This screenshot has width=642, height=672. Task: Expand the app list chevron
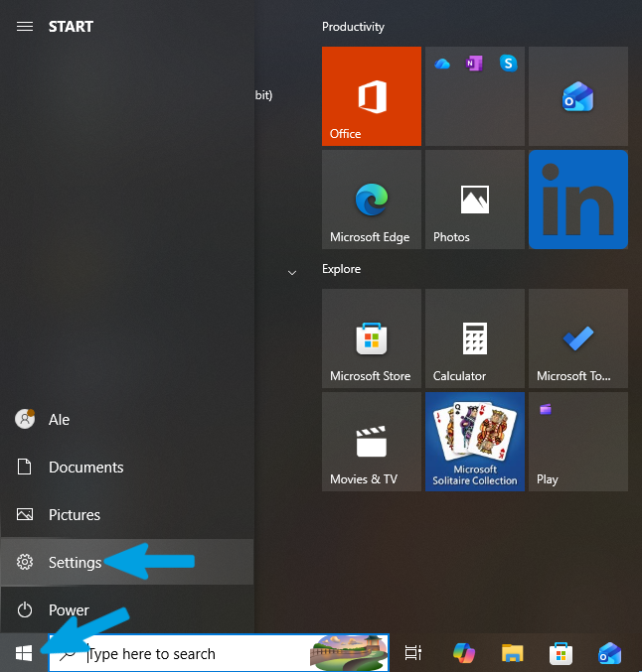(292, 273)
